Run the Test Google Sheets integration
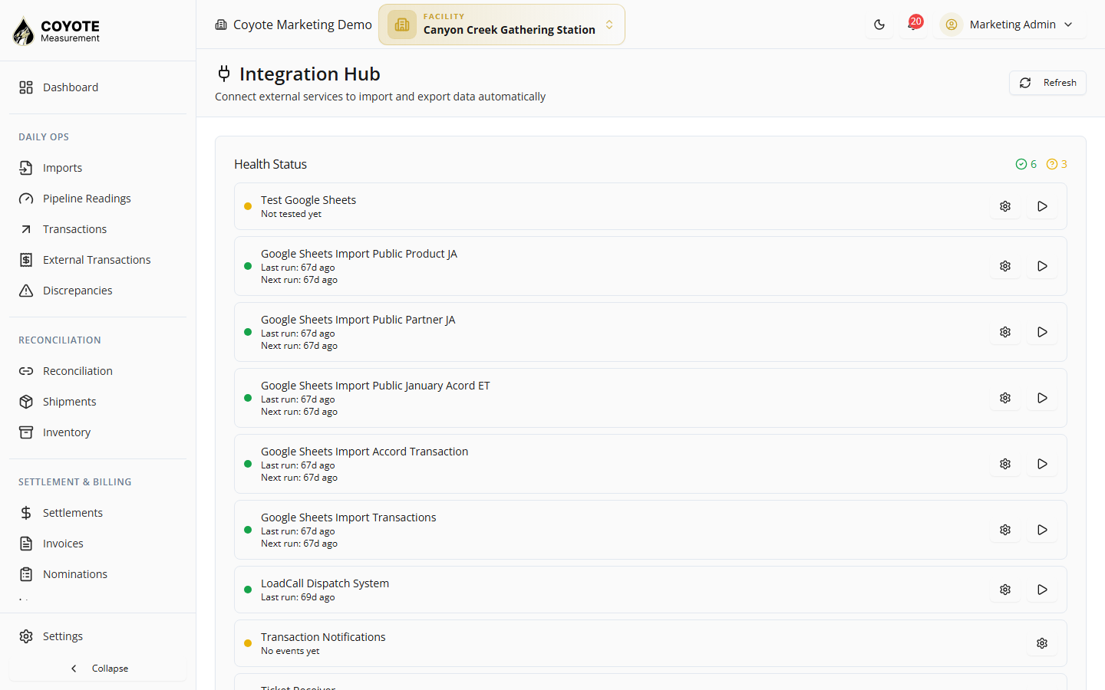The height and width of the screenshot is (690, 1105). 1042,206
